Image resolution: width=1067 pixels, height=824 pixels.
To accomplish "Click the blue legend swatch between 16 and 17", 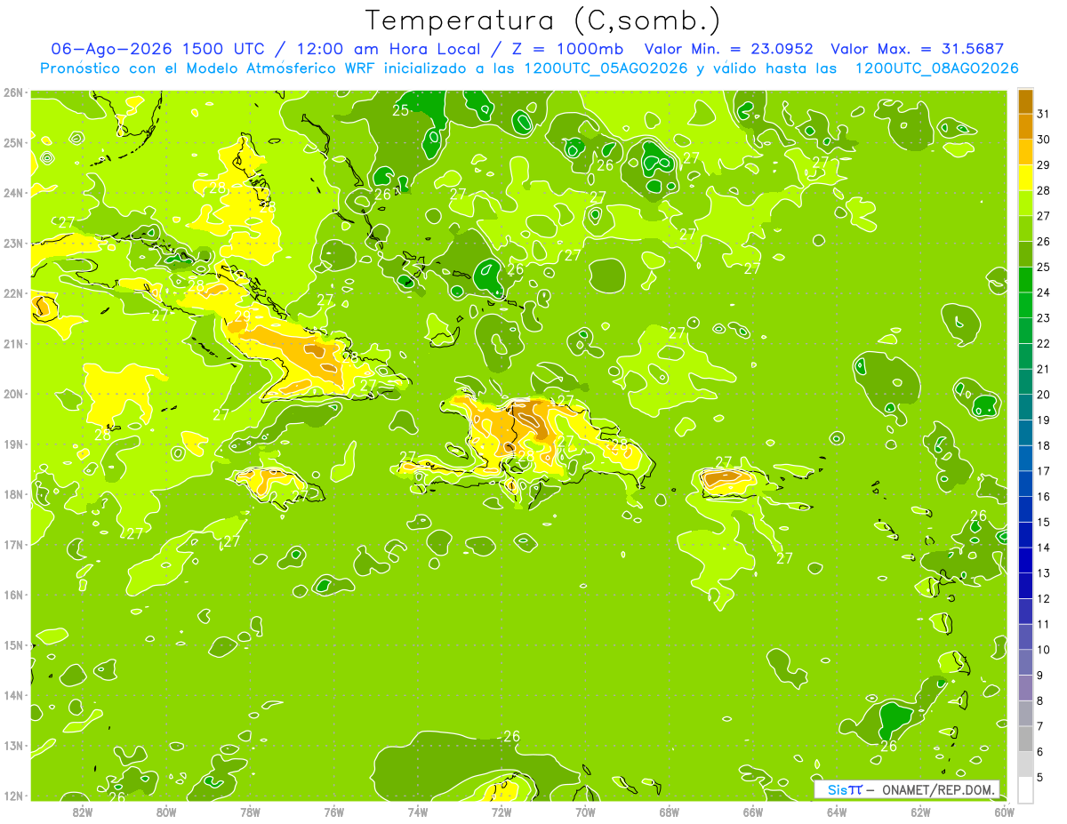I will tap(1025, 484).
